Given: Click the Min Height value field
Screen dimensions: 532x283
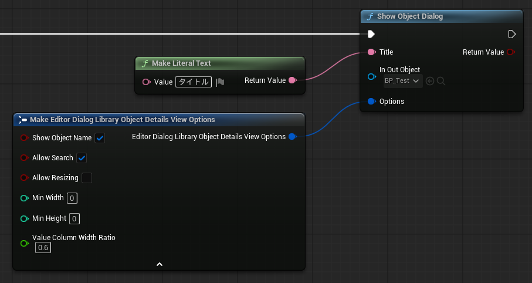Looking at the screenshot, I should [x=74, y=218].
